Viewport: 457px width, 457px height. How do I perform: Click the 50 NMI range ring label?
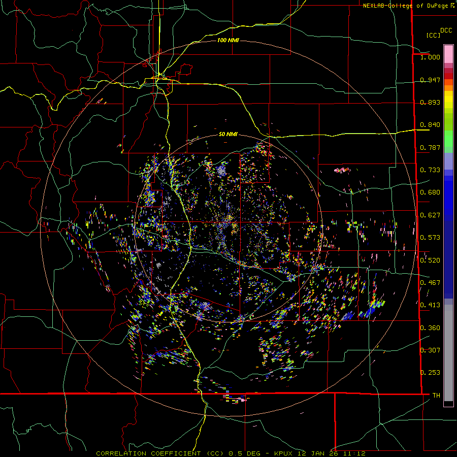[228, 134]
